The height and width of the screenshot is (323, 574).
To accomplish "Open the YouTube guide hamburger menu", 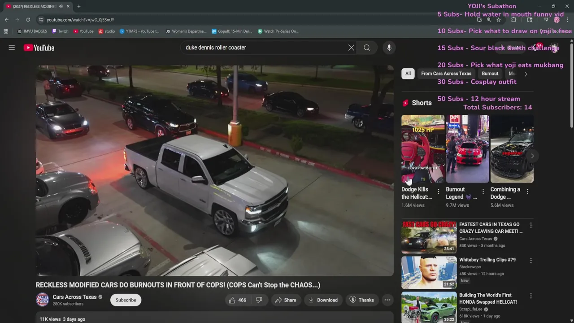I will click(12, 48).
